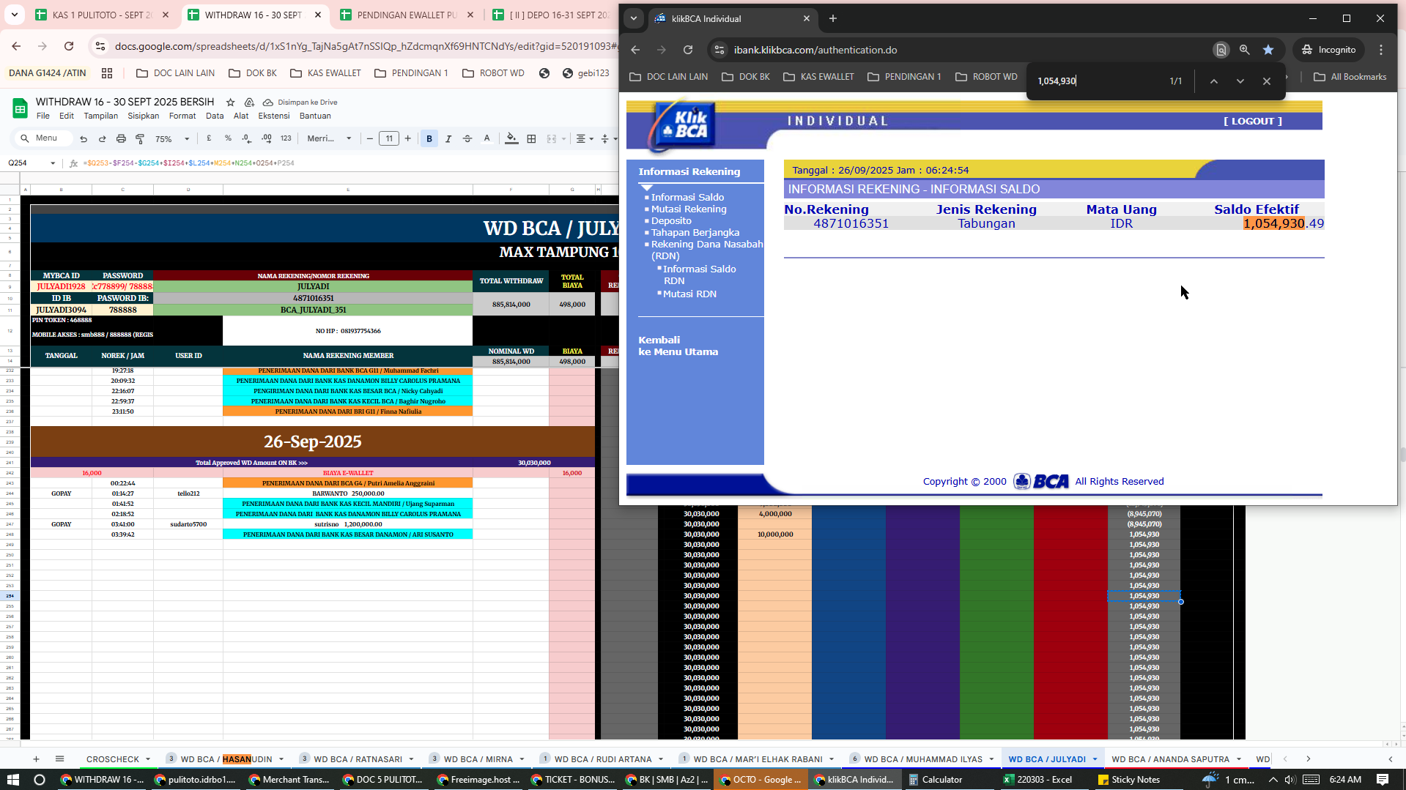This screenshot has width=1406, height=790.
Task: Open the Sisipkan menu
Action: [x=143, y=116]
